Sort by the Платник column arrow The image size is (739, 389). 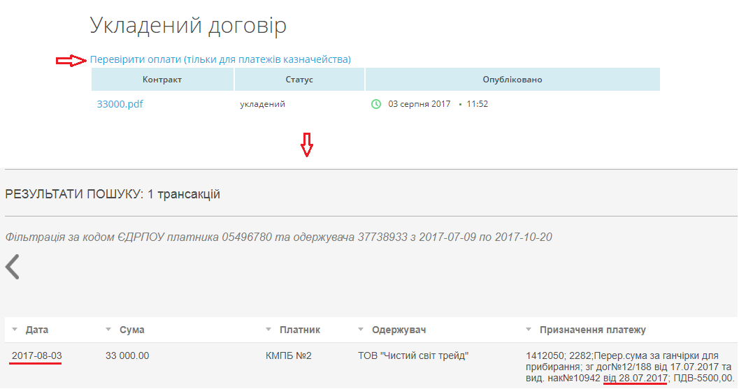(x=268, y=330)
